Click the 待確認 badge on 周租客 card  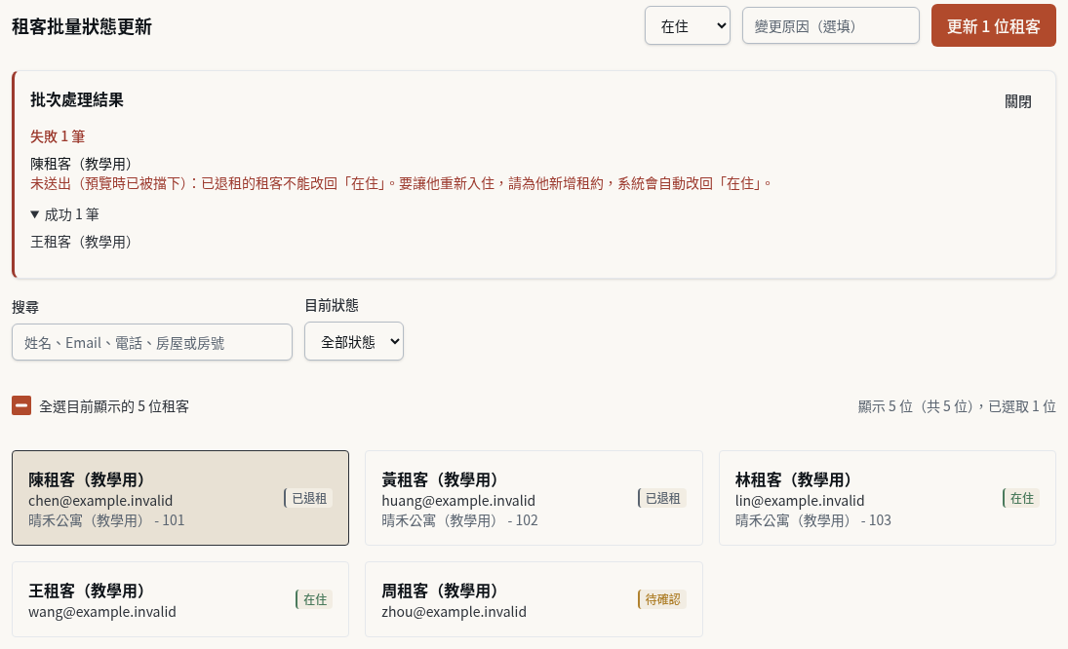click(x=661, y=599)
